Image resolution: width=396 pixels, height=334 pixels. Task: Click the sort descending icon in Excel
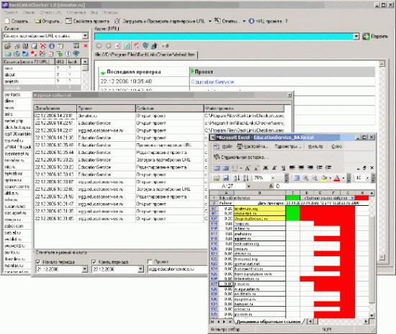pyautogui.click(x=246, y=178)
